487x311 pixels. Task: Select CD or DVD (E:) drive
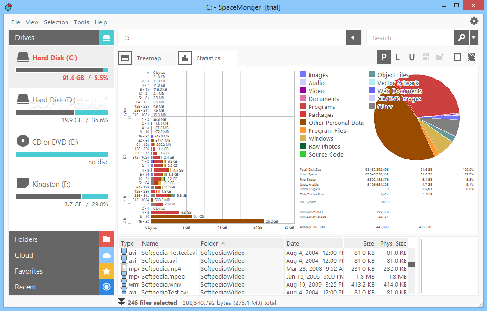[x=62, y=151]
